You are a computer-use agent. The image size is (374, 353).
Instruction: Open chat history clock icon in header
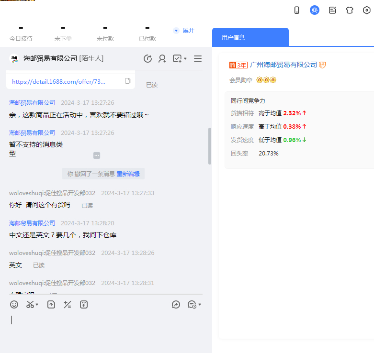tap(148, 58)
